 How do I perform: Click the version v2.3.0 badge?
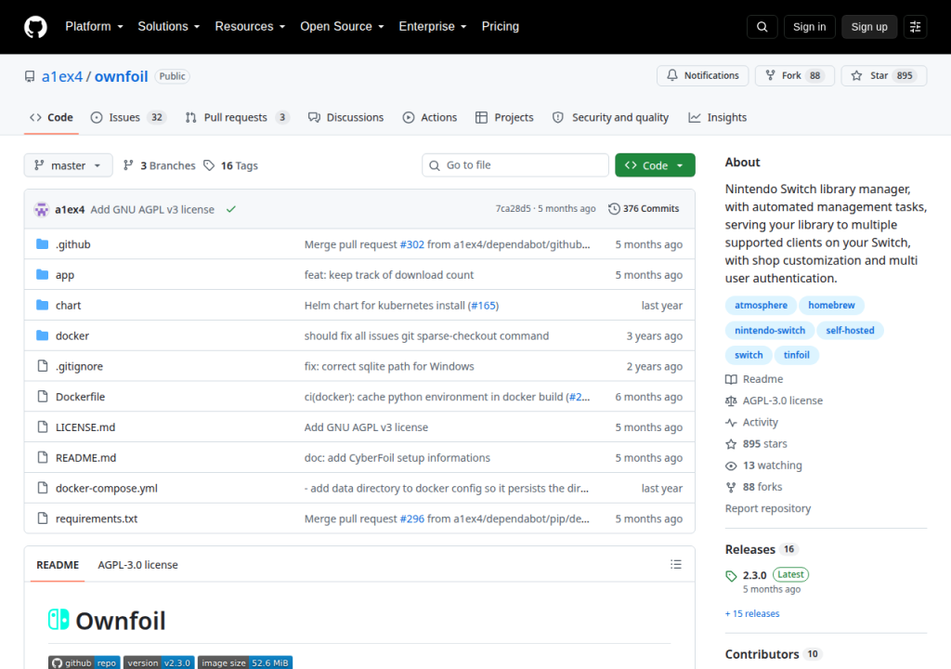[159, 662]
